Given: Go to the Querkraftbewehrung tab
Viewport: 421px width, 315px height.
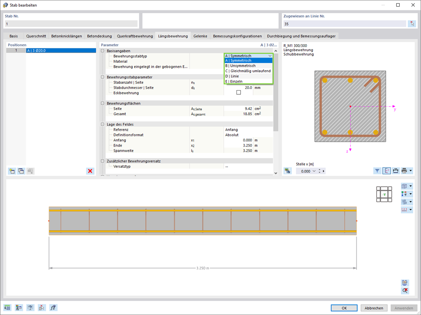Looking at the screenshot, I should pyautogui.click(x=135, y=36).
